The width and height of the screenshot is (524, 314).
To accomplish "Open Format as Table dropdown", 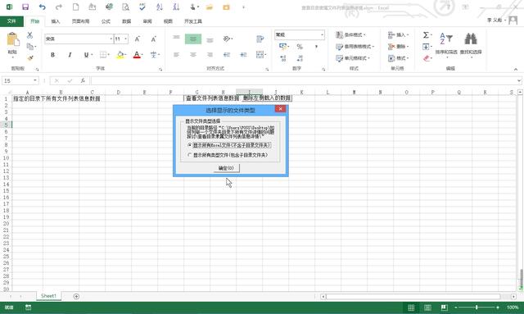I will (355, 47).
